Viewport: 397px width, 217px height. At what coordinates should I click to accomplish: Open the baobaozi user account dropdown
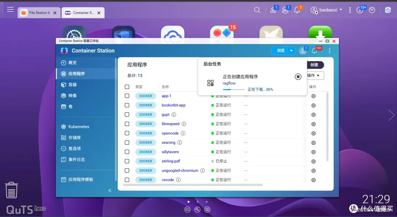(326, 10)
